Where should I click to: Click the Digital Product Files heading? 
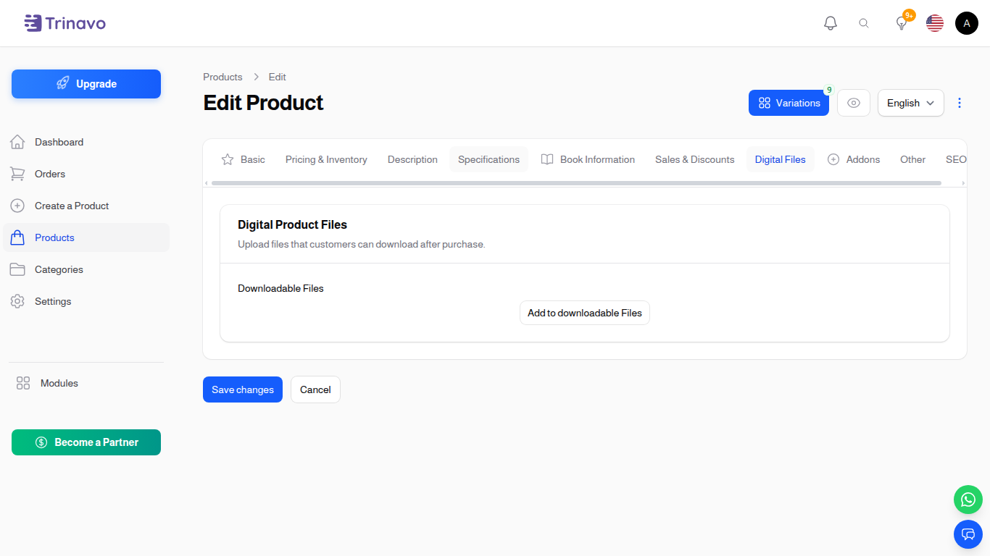(x=293, y=224)
